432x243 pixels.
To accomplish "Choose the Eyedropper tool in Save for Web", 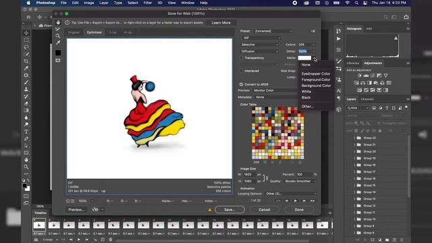I will 58,43.
